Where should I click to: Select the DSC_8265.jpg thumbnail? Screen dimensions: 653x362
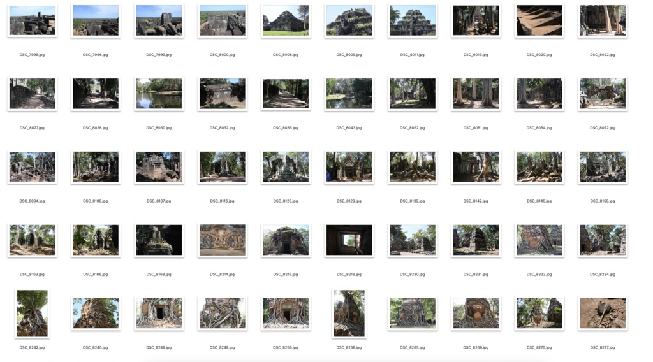tap(413, 314)
